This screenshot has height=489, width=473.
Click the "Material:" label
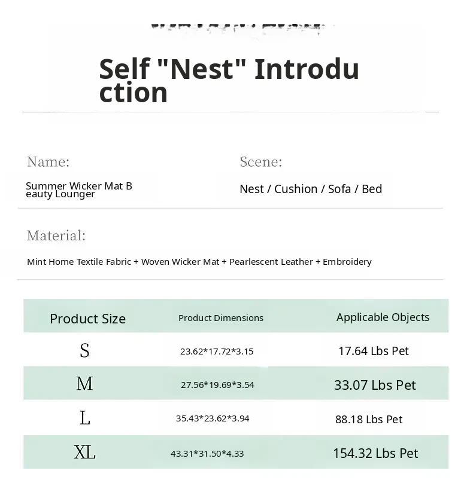point(56,236)
